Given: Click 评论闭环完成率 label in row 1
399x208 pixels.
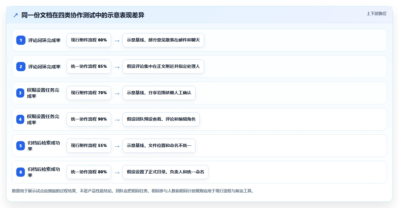Looking at the screenshot, I should pos(45,40).
